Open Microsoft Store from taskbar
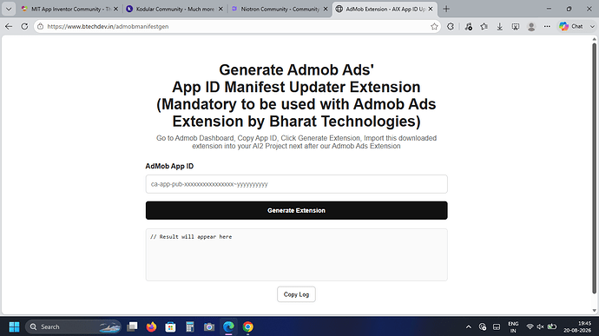 [x=170, y=326]
